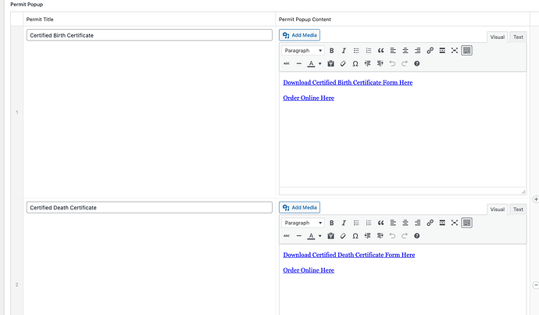
Task: Insert horizontal line in Birth Certificate editor
Action: 298,63
